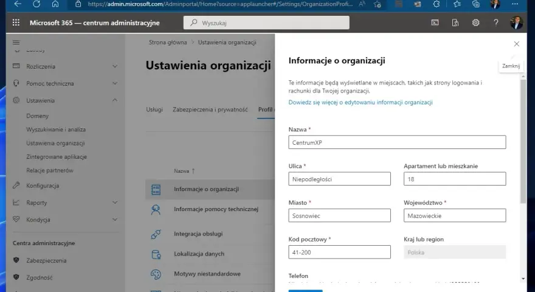Open the Dowiedz się więcej link
Image resolution: width=535 pixels, height=292 pixels.
(x=361, y=102)
